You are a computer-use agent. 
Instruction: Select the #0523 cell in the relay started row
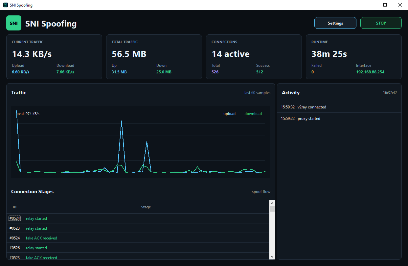(x=14, y=228)
